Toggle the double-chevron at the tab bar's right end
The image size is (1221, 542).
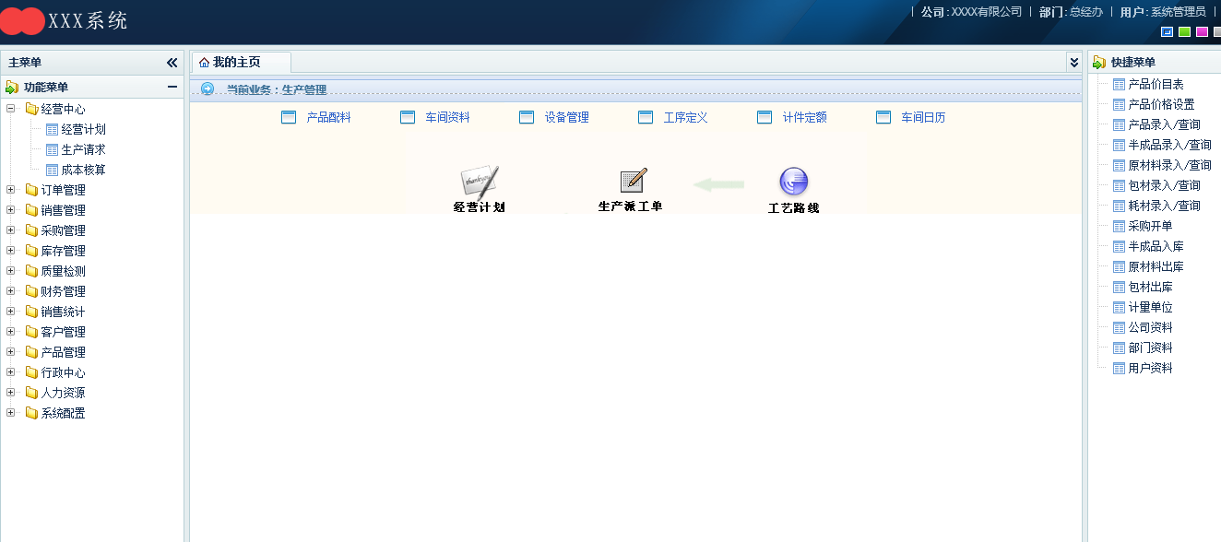pos(1073,63)
